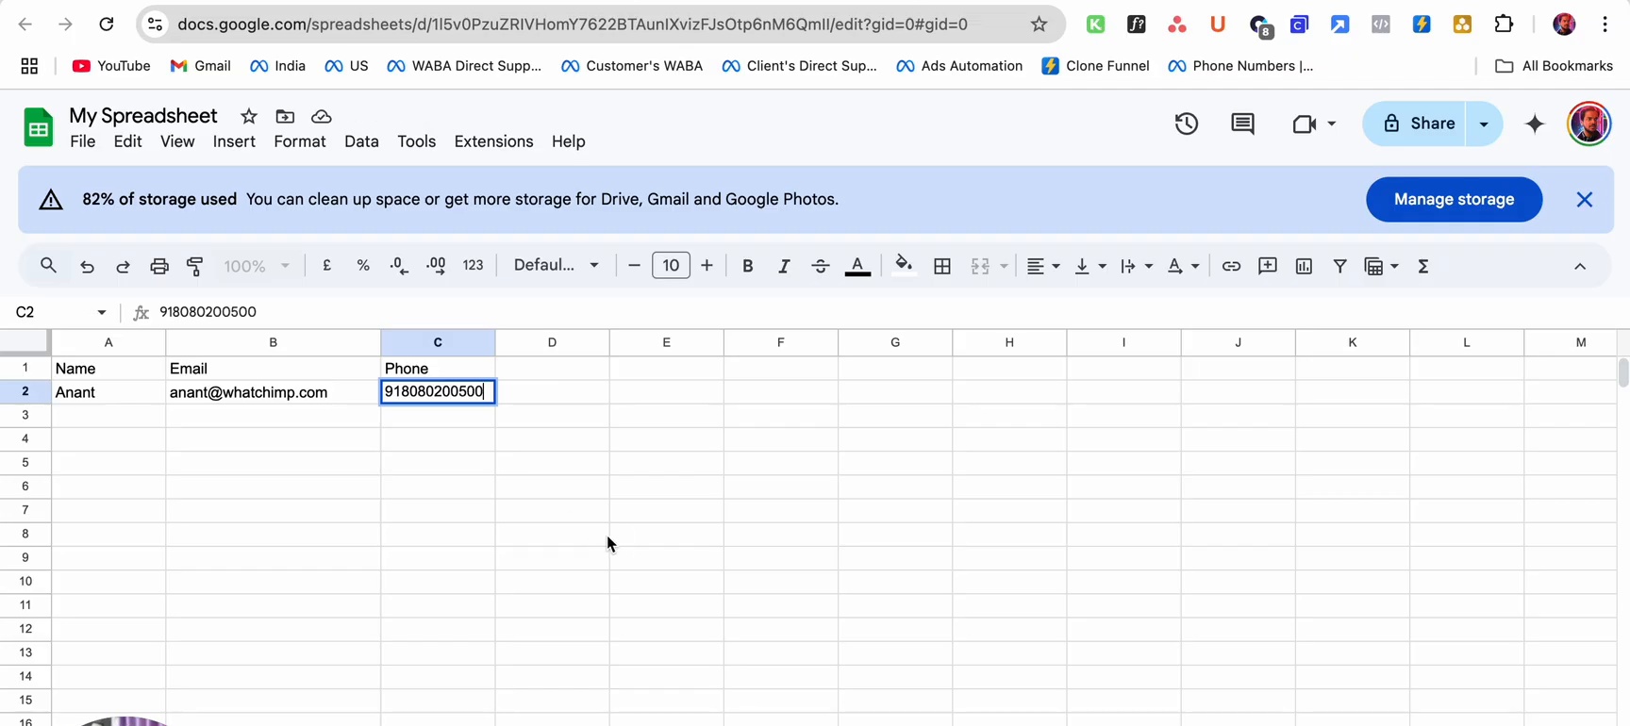Image resolution: width=1630 pixels, height=726 pixels.
Task: Open the borders tool
Action: coord(942,266)
